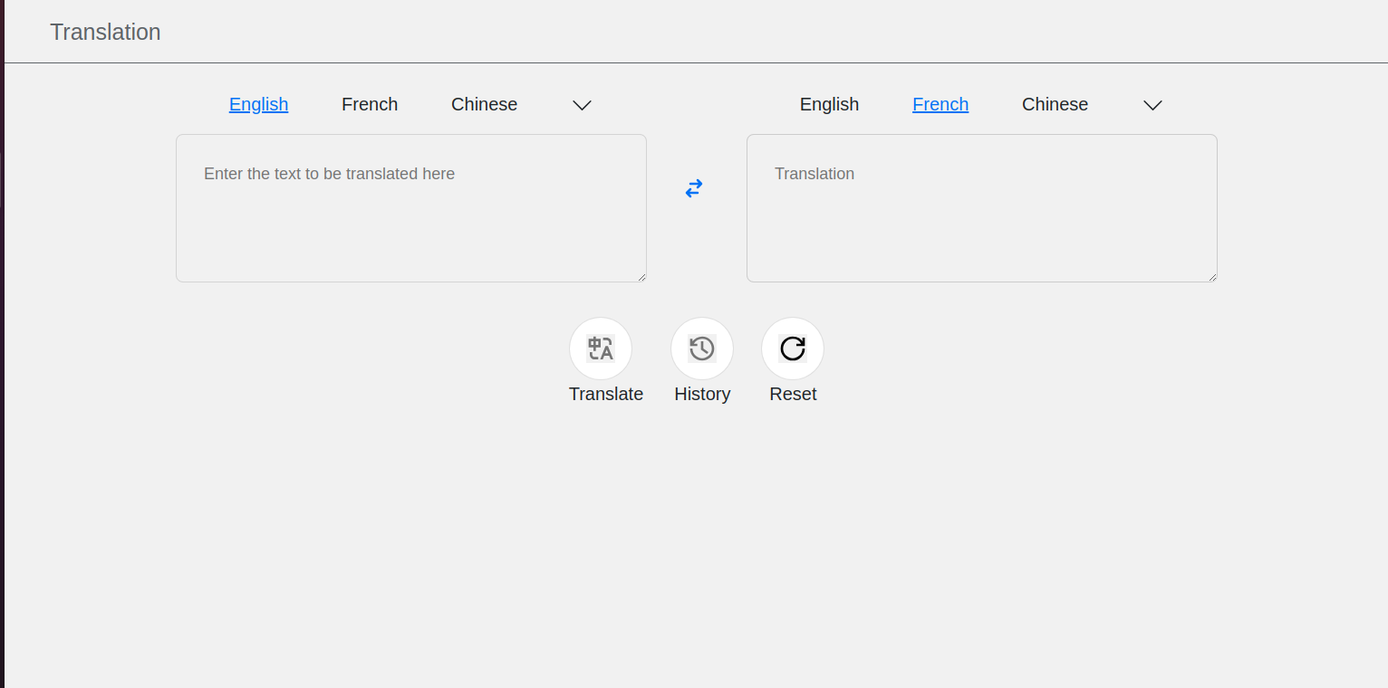This screenshot has width=1388, height=688.
Task: Select English as the source language
Action: [258, 104]
